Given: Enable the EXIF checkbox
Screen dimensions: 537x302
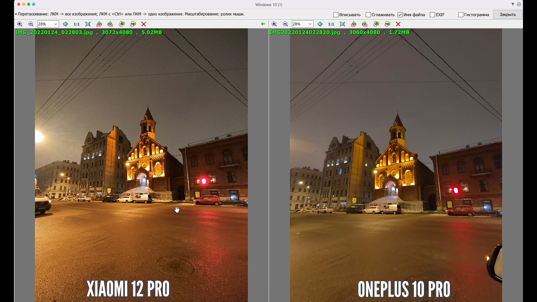Looking at the screenshot, I should pos(432,15).
